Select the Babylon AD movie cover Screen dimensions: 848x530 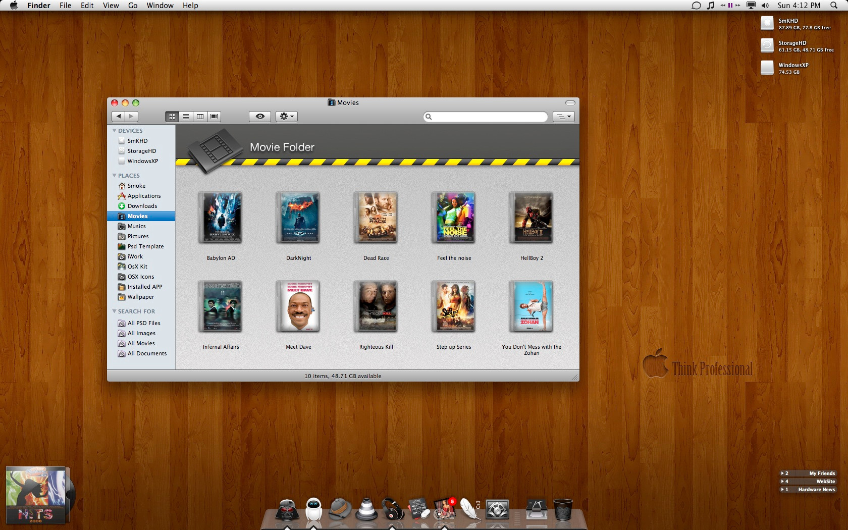coord(221,218)
